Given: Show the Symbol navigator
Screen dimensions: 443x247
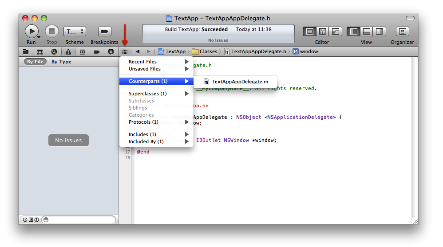Looking at the screenshot, I should click(x=40, y=51).
